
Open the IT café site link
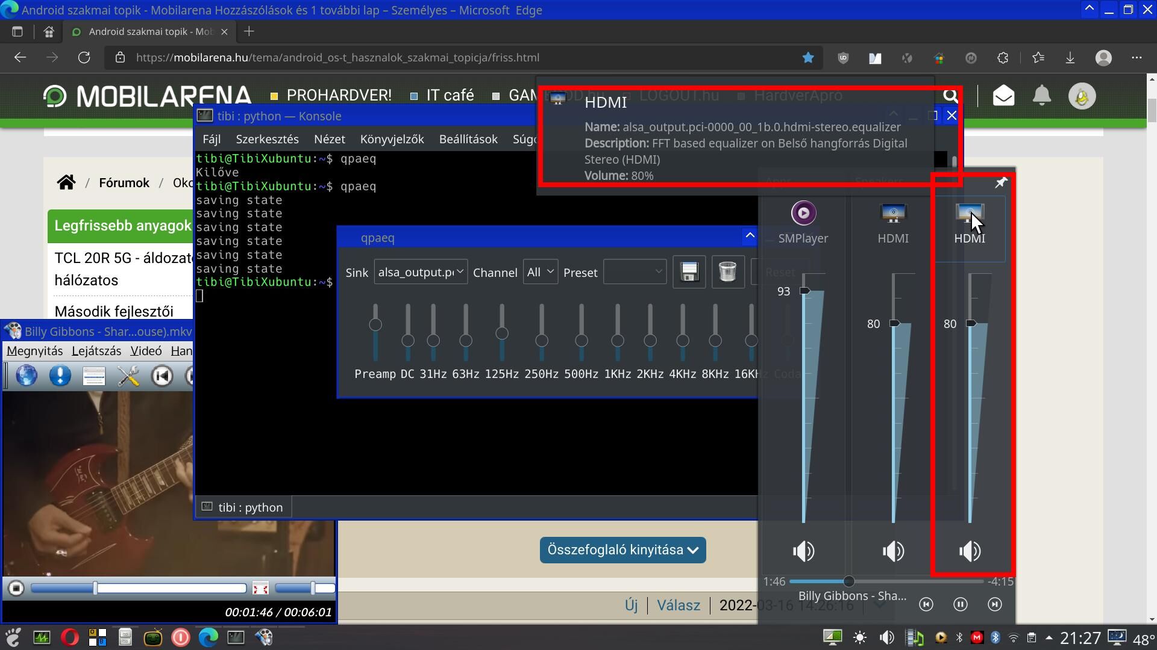coord(450,95)
